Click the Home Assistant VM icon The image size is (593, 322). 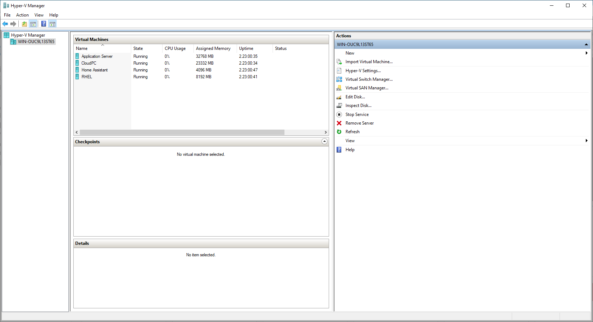tap(77, 70)
